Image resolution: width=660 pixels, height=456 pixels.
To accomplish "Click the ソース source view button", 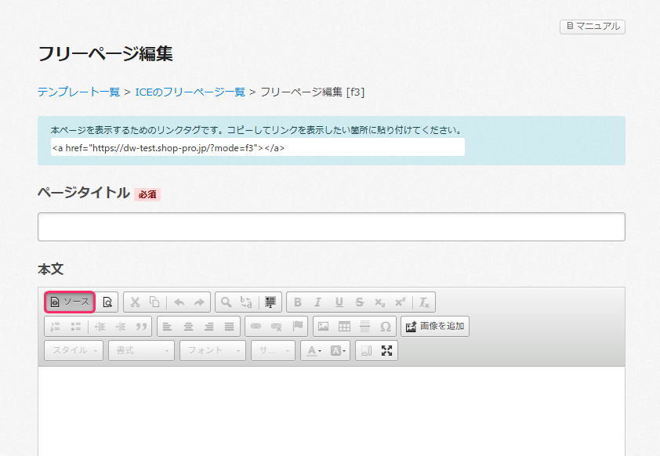I will tap(70, 302).
